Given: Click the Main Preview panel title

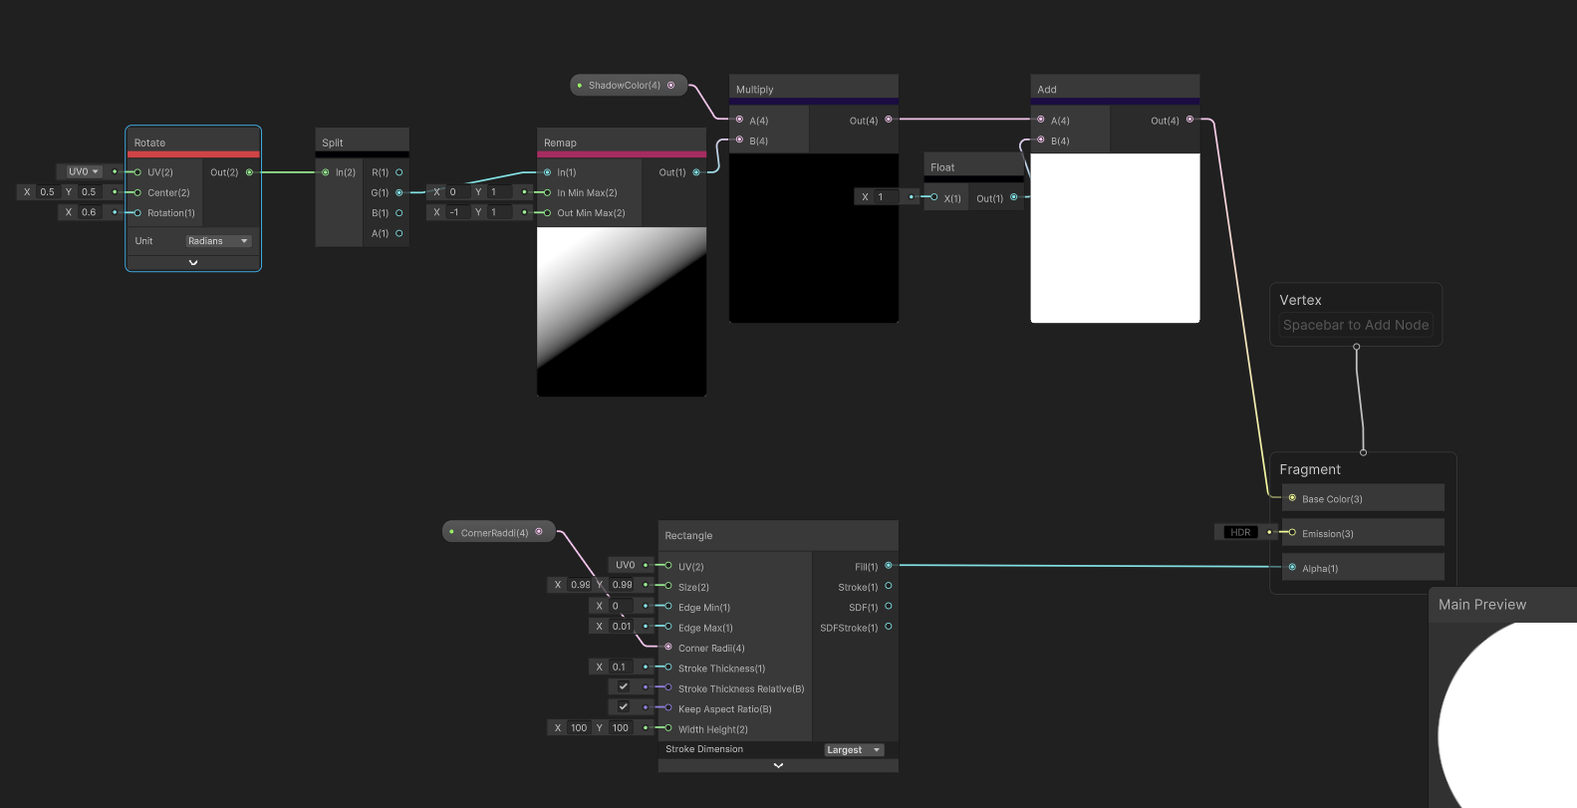Looking at the screenshot, I should click(x=1482, y=605).
